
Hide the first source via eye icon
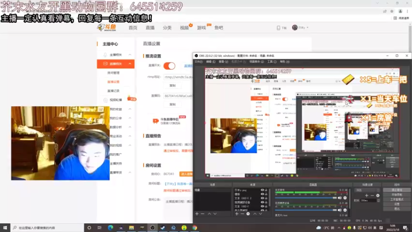coord(262,190)
